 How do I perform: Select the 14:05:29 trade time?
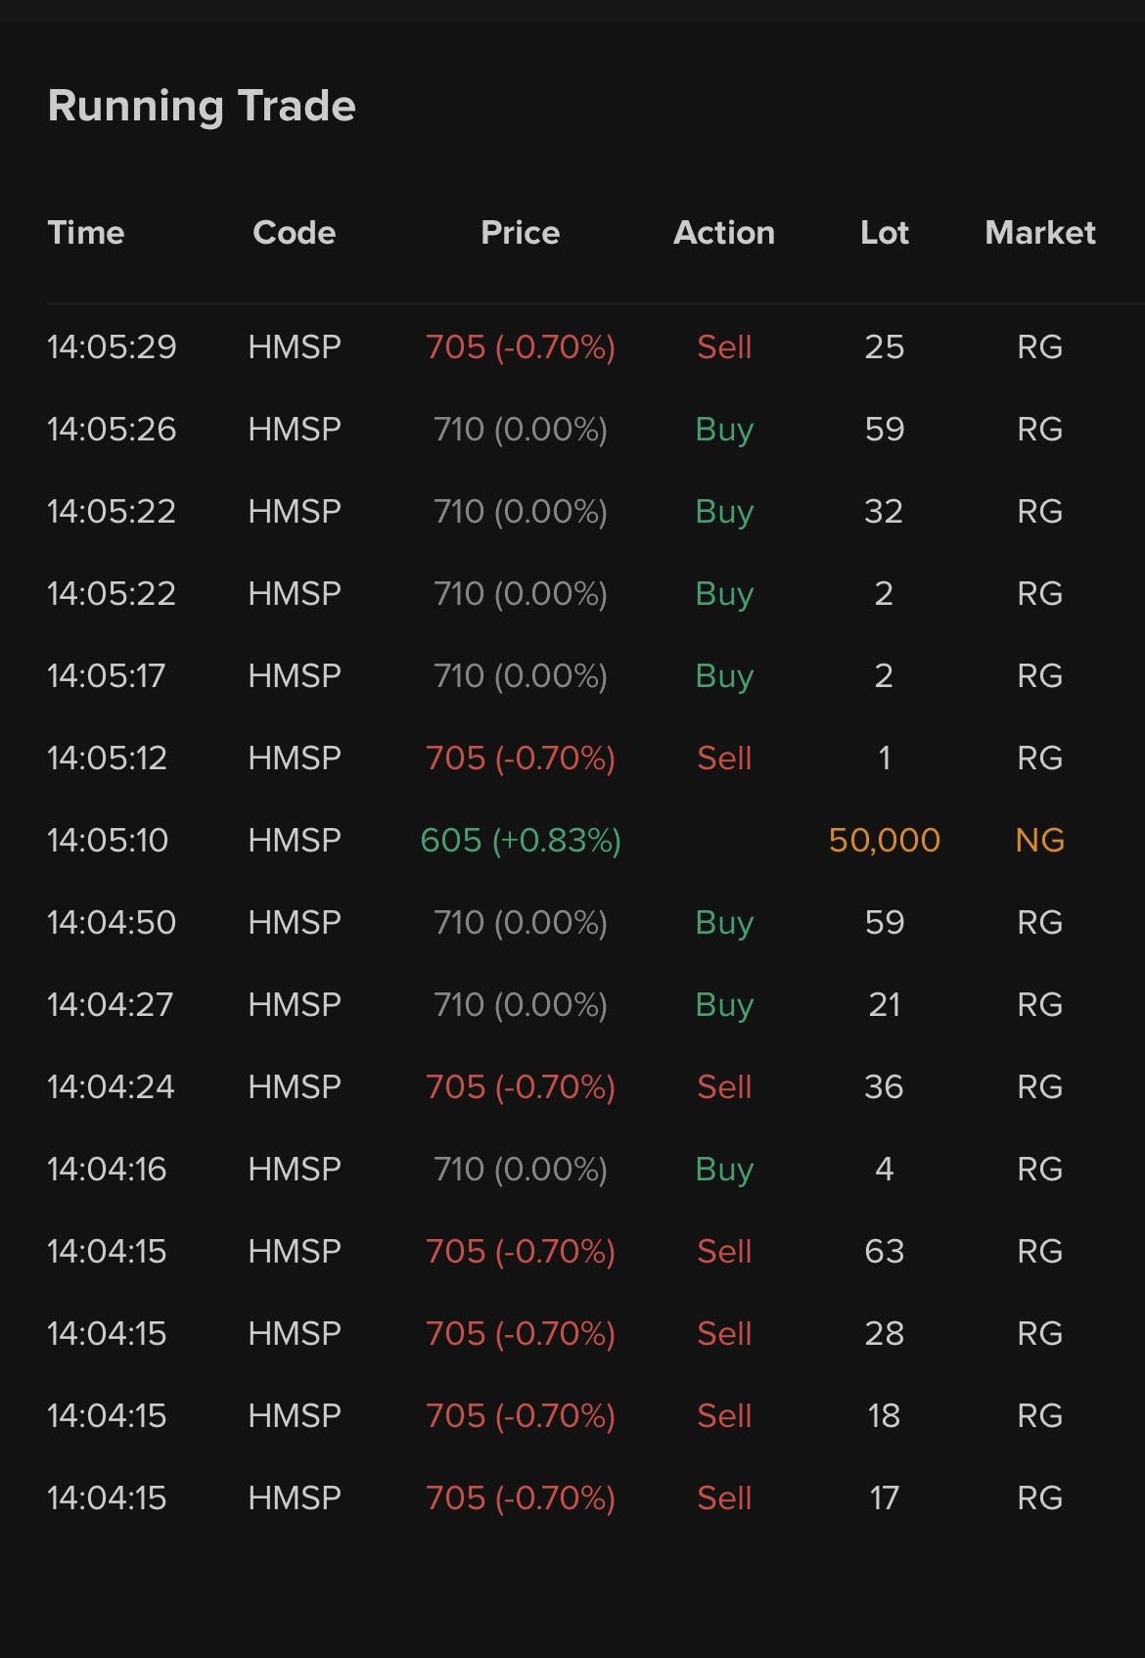[112, 346]
